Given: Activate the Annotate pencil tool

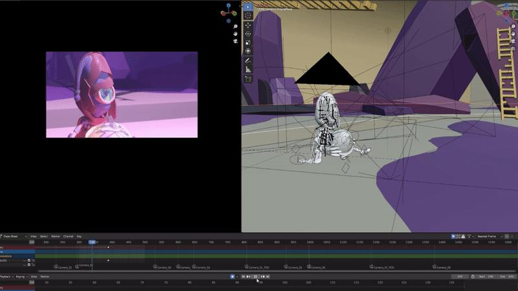Looking at the screenshot, I should click(x=248, y=61).
